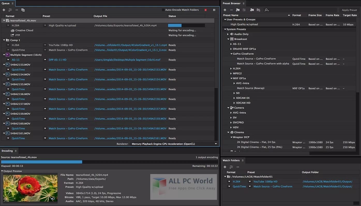Open preset dropdown beside High Quality w/upload in Queue
Screen dimensions: 361x206
tap(45, 25)
